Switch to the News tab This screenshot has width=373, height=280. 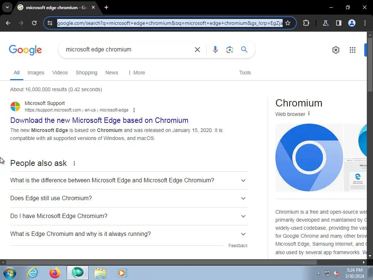click(111, 73)
